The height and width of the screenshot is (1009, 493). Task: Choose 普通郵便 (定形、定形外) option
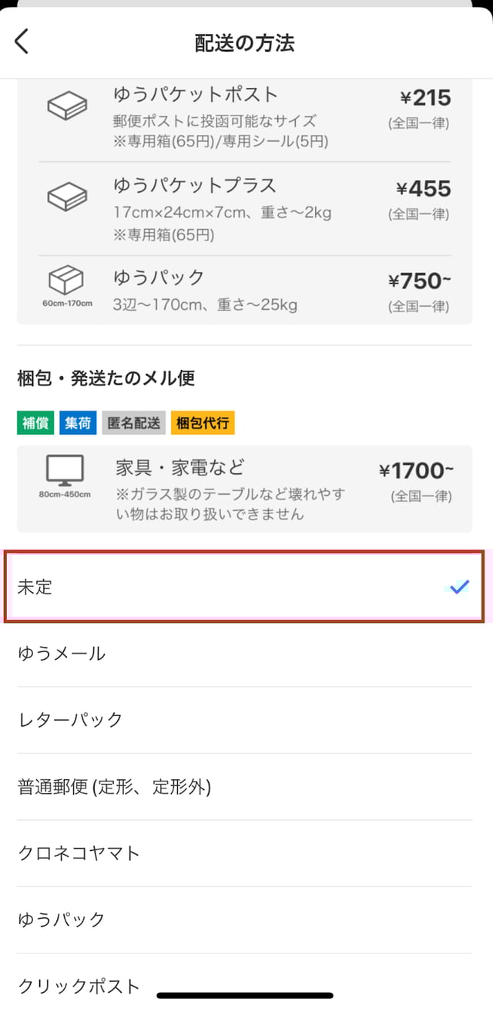coord(114,786)
